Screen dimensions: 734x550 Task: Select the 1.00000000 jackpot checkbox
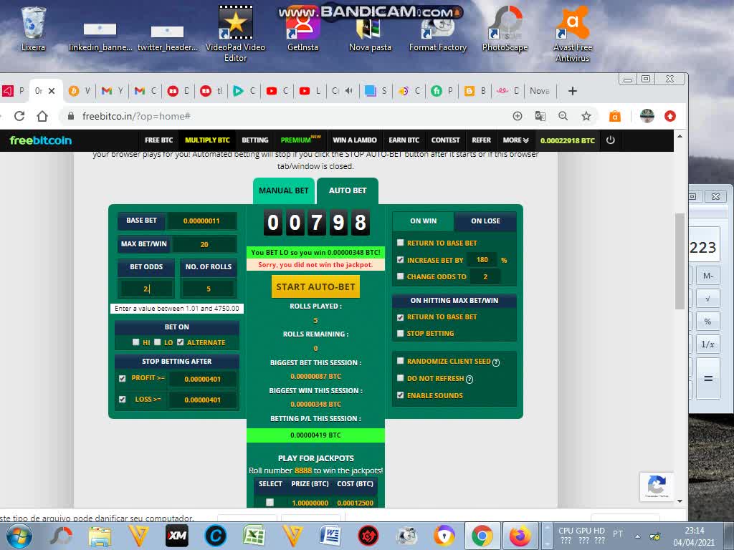pyautogui.click(x=270, y=502)
